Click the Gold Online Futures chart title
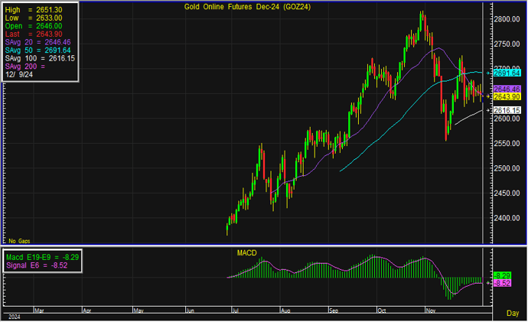 (x=243, y=7)
